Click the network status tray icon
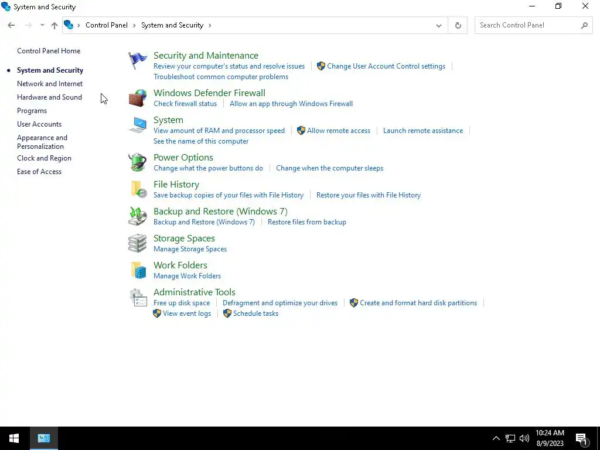 [x=510, y=438]
